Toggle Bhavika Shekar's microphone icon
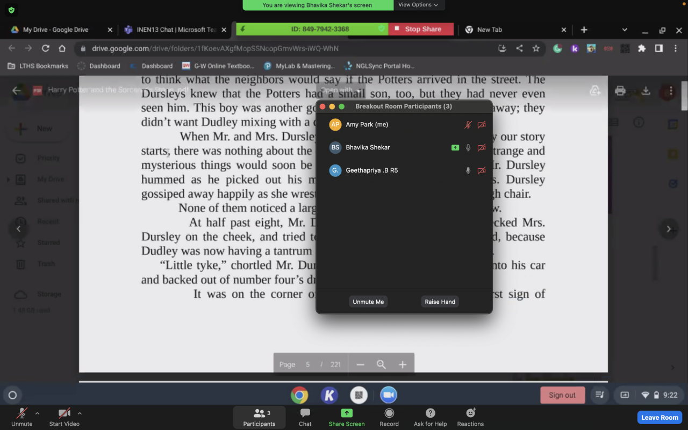Screen dimensions: 688x430 [468, 147]
